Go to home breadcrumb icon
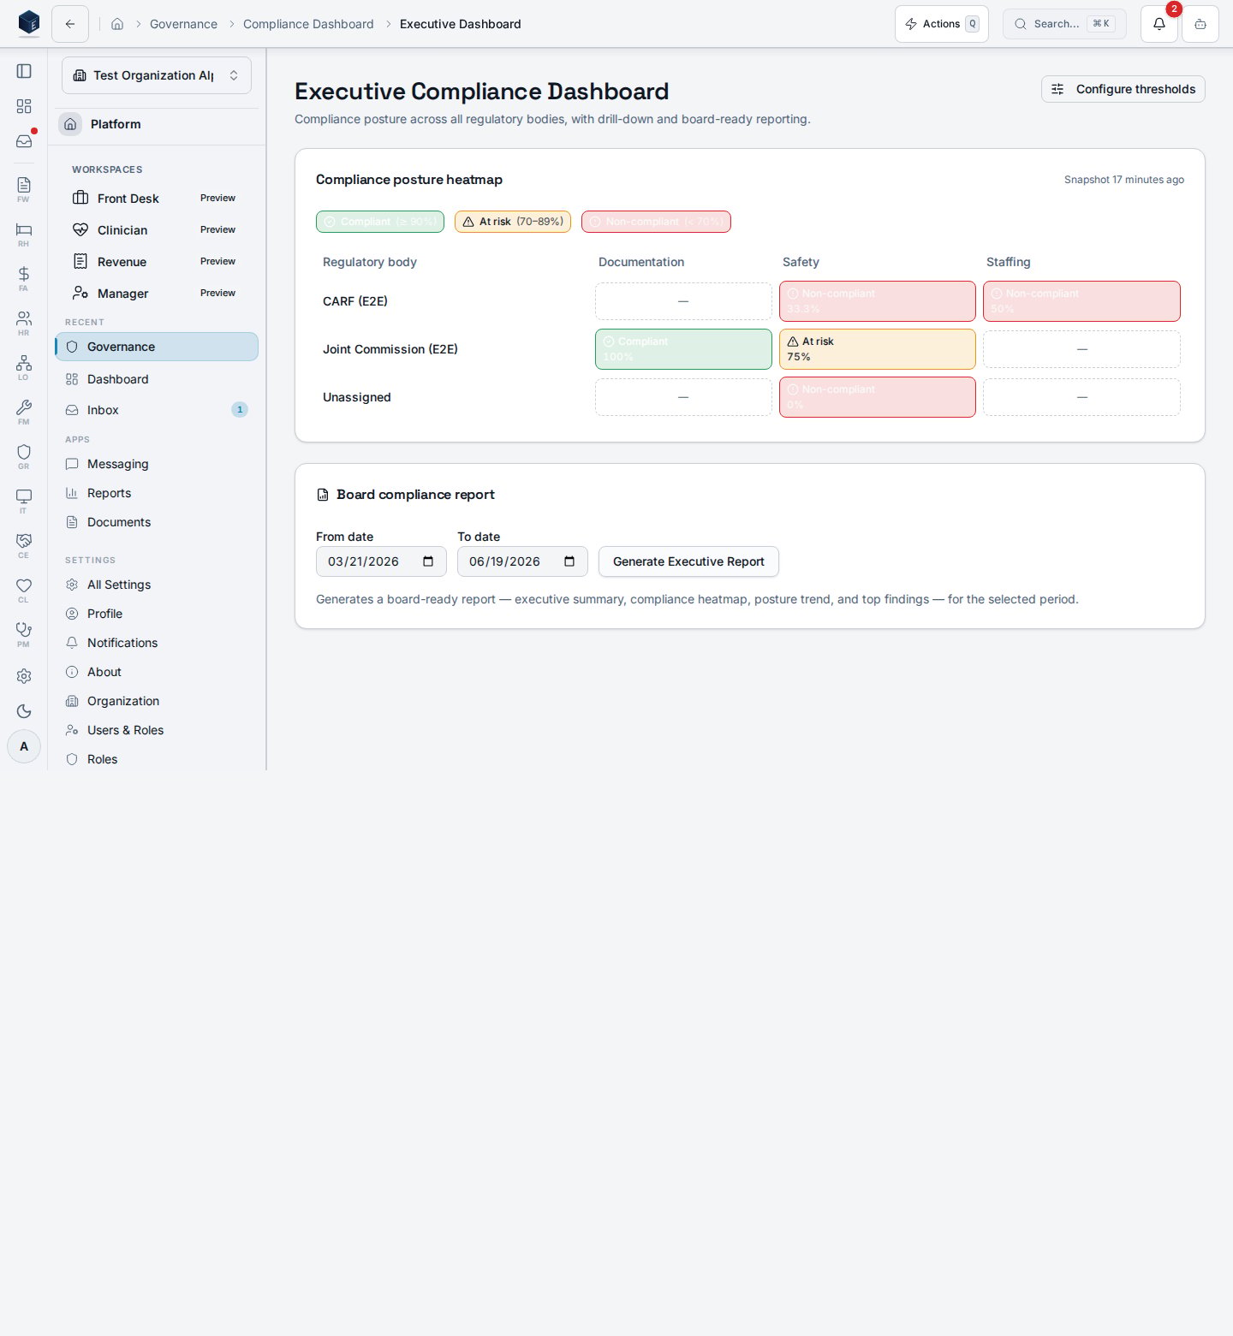The height and width of the screenshot is (1336, 1233). click(x=117, y=24)
